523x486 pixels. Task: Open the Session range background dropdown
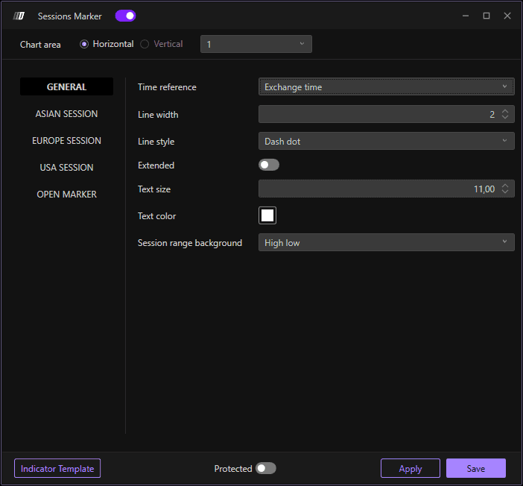click(386, 242)
